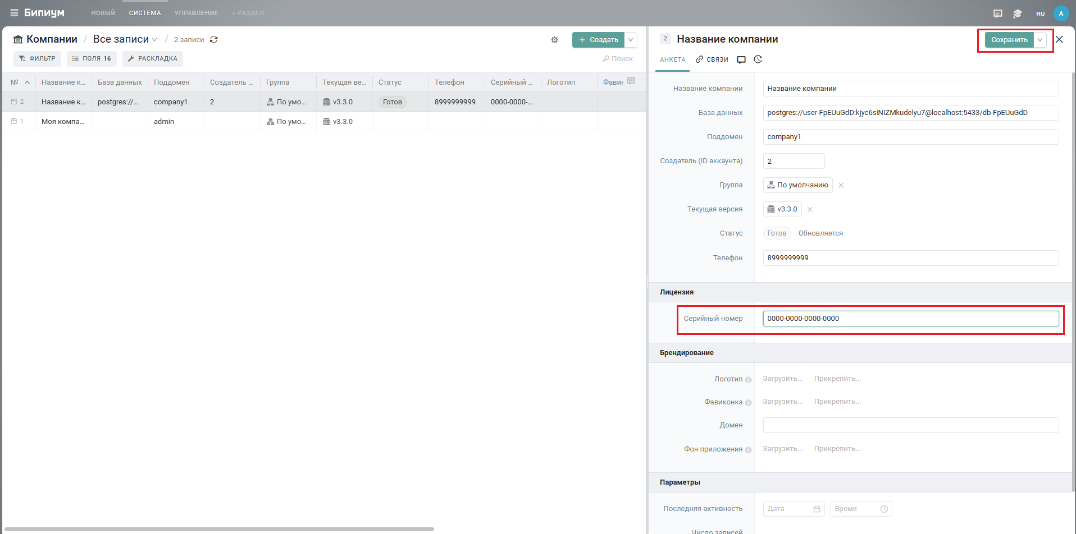
Task: Collapse the Лицензия section
Action: coord(676,292)
